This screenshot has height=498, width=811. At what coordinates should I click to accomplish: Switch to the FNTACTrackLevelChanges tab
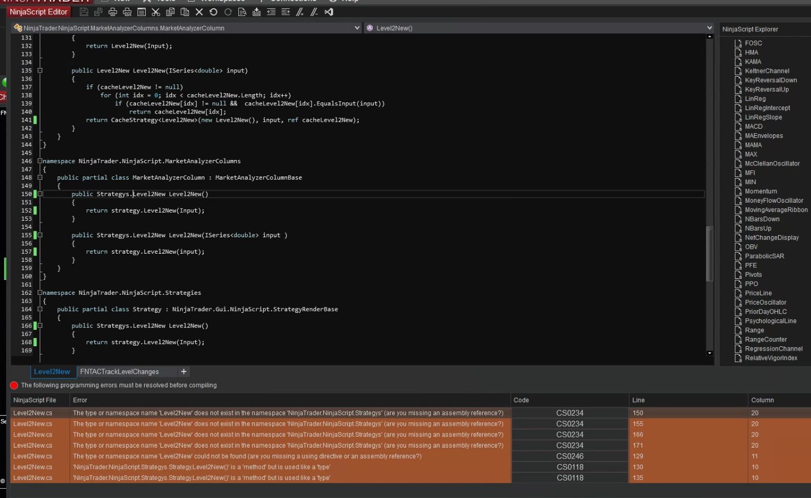(119, 371)
